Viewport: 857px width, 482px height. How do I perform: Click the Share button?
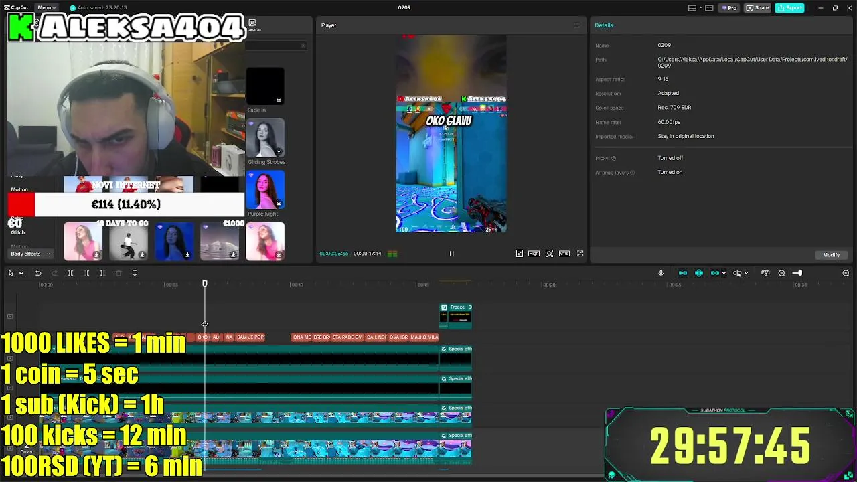(758, 8)
